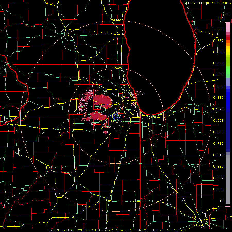Click the CORRELATION COEFFICIENT caption at bottom
Screen dimensions: 232x232
pos(117,230)
